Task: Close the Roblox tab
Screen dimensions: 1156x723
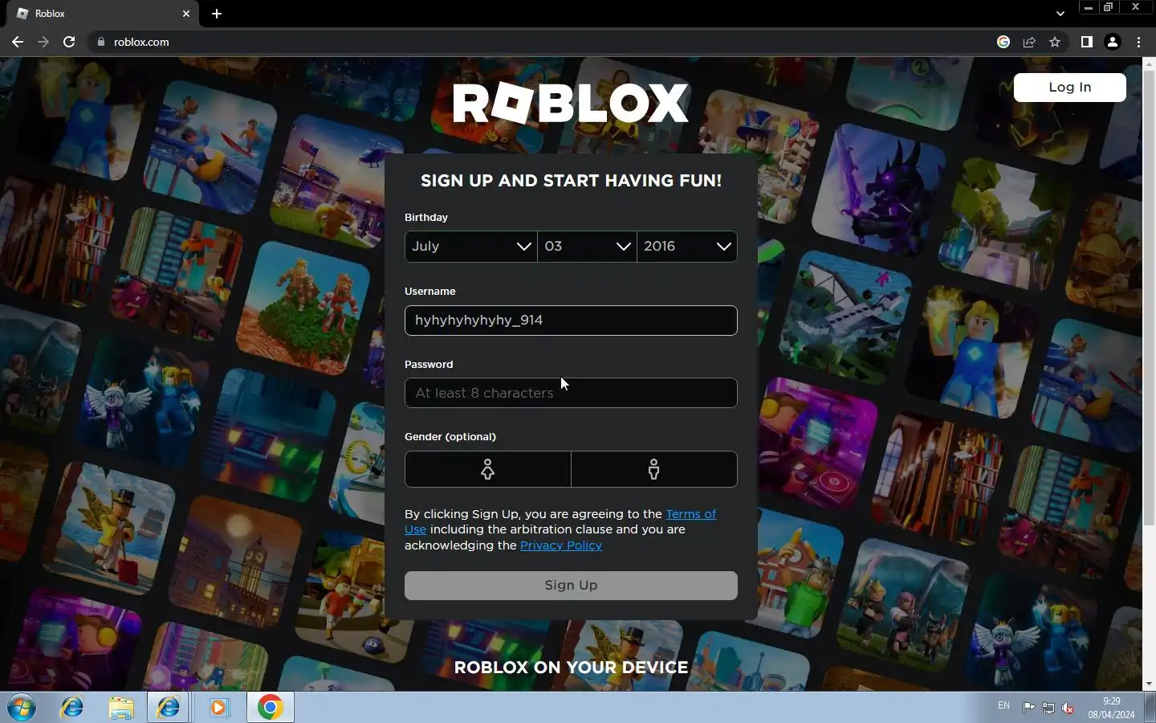Action: tap(186, 14)
